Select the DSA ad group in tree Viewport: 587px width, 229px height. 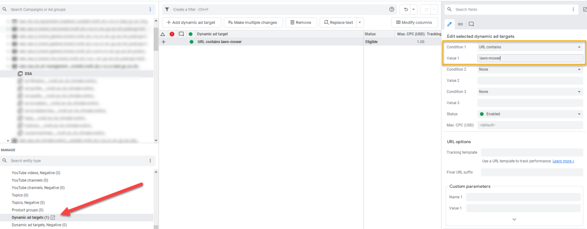point(28,74)
